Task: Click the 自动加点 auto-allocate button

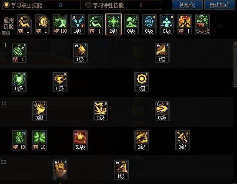Action: [220, 5]
